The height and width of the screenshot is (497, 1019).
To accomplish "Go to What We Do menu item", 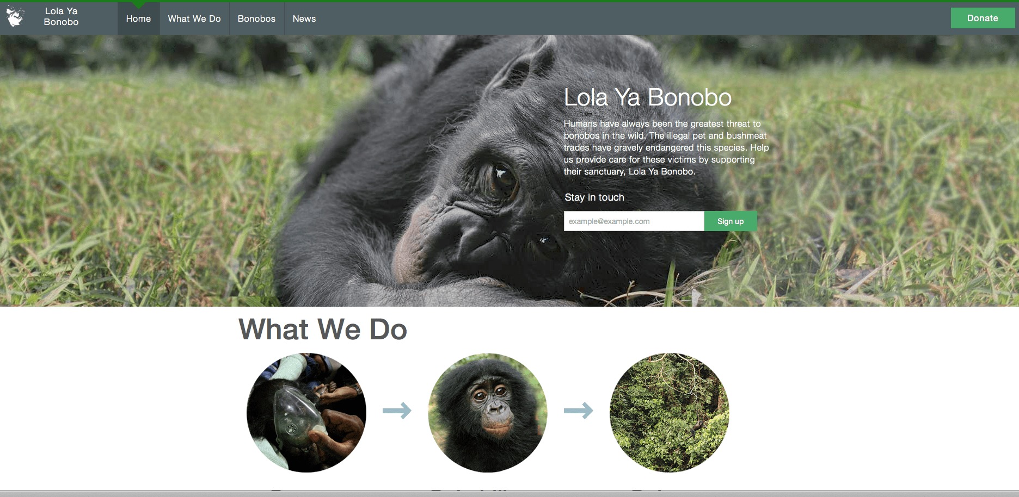I will click(x=194, y=18).
